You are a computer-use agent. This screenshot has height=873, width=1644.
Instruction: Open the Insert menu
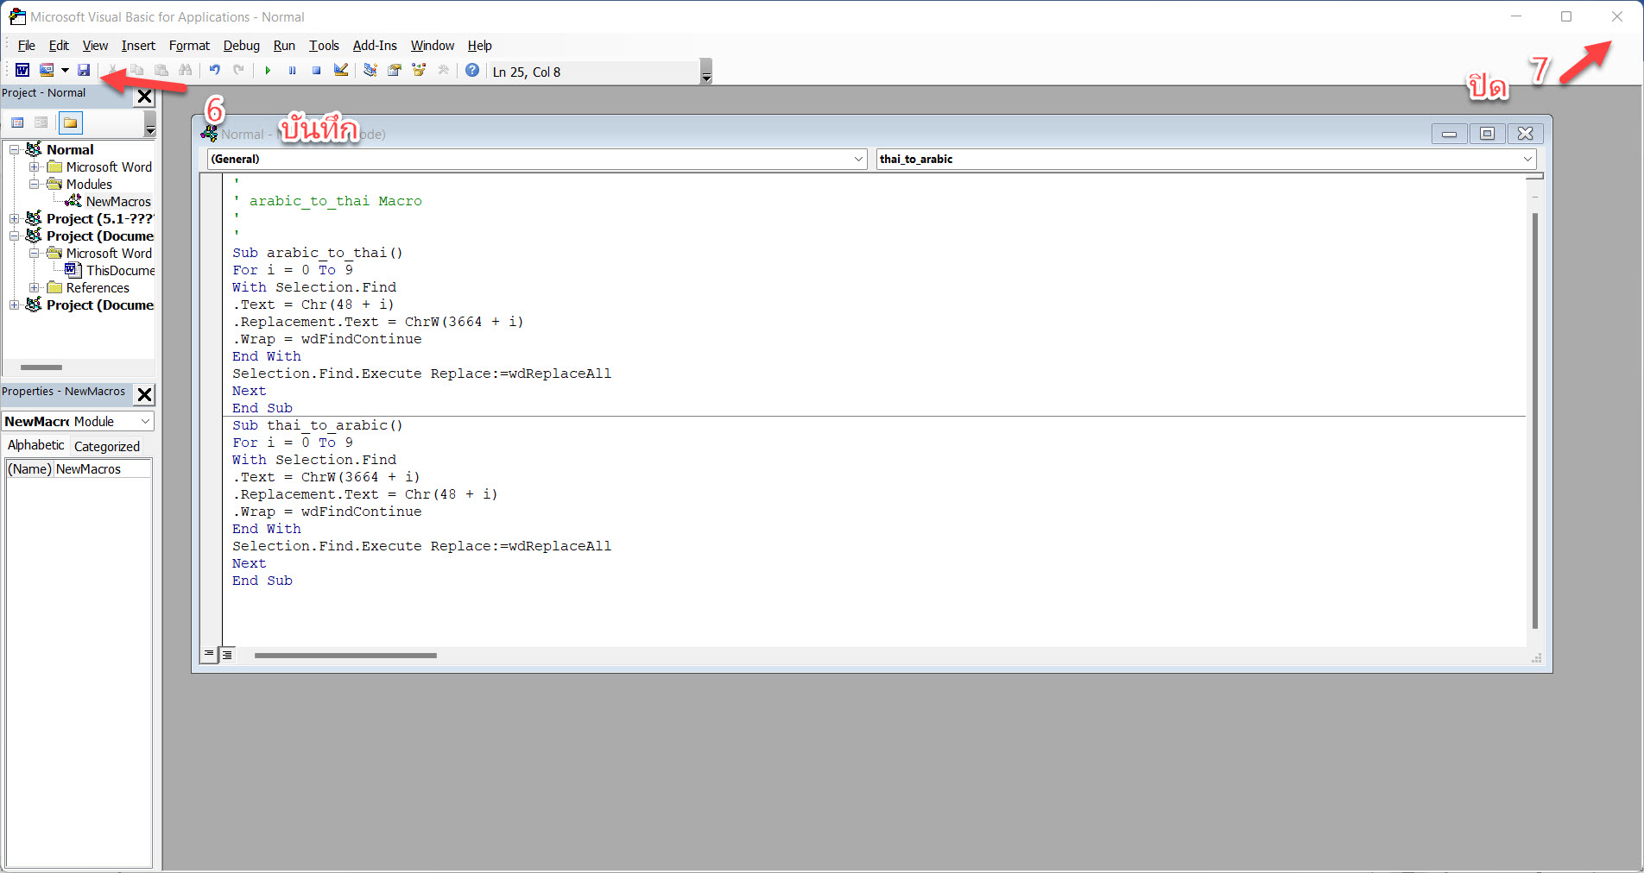click(138, 46)
